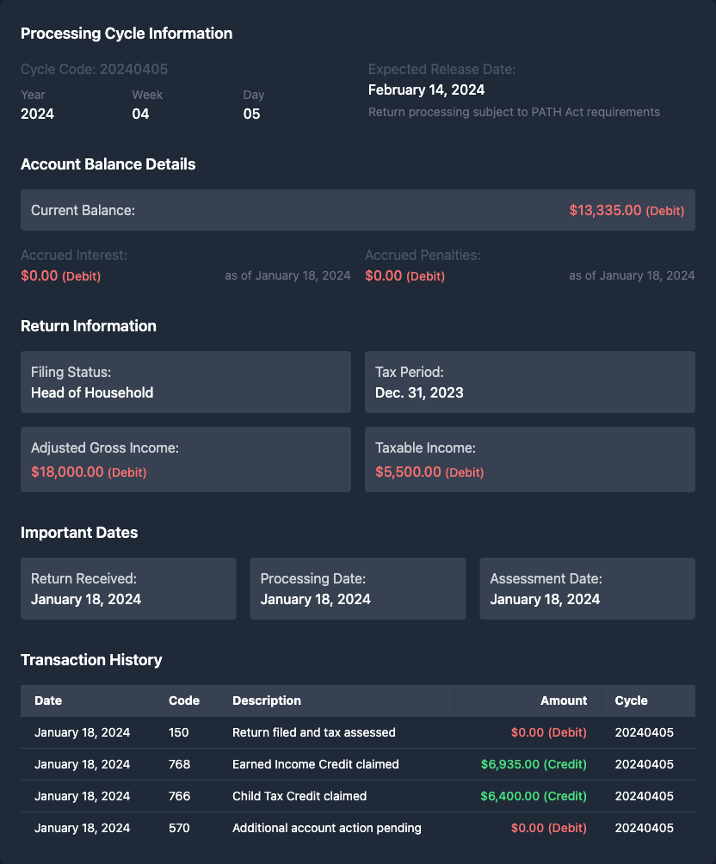This screenshot has width=716, height=864.
Task: Click the Description column header
Action: pos(267,700)
